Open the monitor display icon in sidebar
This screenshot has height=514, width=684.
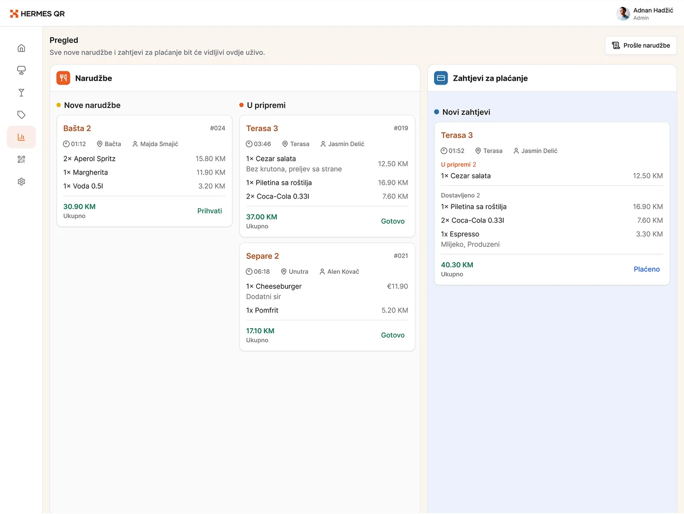(21, 70)
